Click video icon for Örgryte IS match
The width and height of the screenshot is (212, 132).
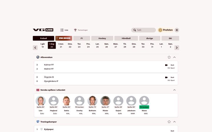pos(166,77)
